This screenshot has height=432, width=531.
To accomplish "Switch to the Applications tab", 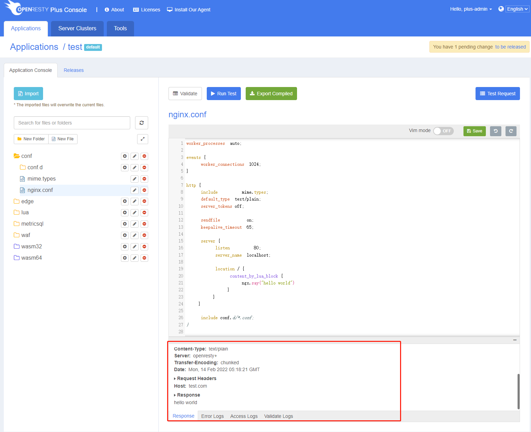I will click(x=26, y=29).
